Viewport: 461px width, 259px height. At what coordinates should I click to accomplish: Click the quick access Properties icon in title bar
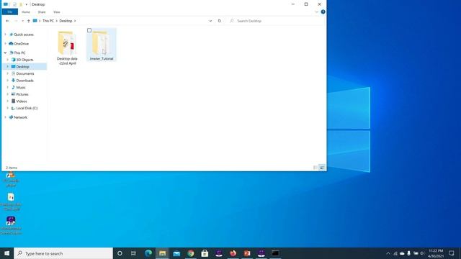tap(14, 4)
